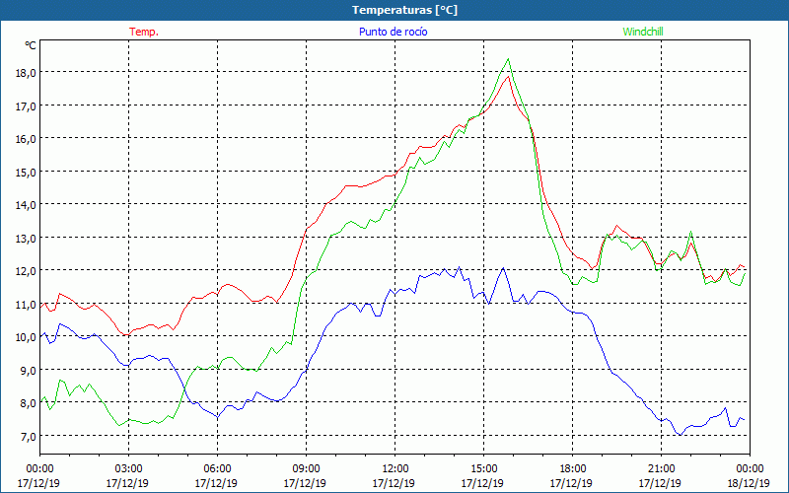Click the 11,0 y-axis value
This screenshot has height=493, width=789.
click(x=26, y=304)
